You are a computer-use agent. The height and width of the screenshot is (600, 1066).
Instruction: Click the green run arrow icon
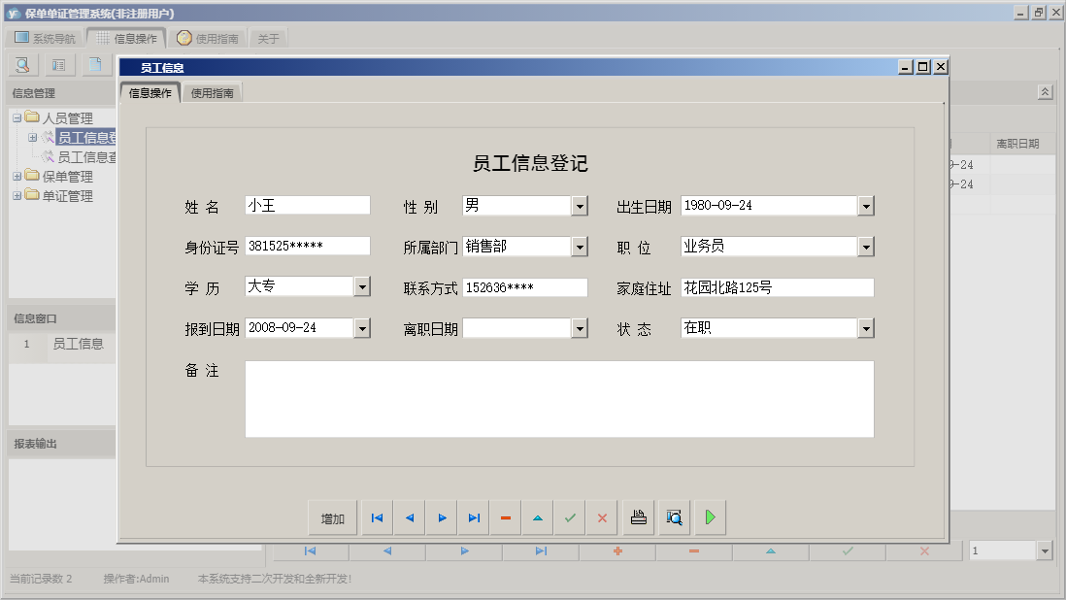point(709,517)
